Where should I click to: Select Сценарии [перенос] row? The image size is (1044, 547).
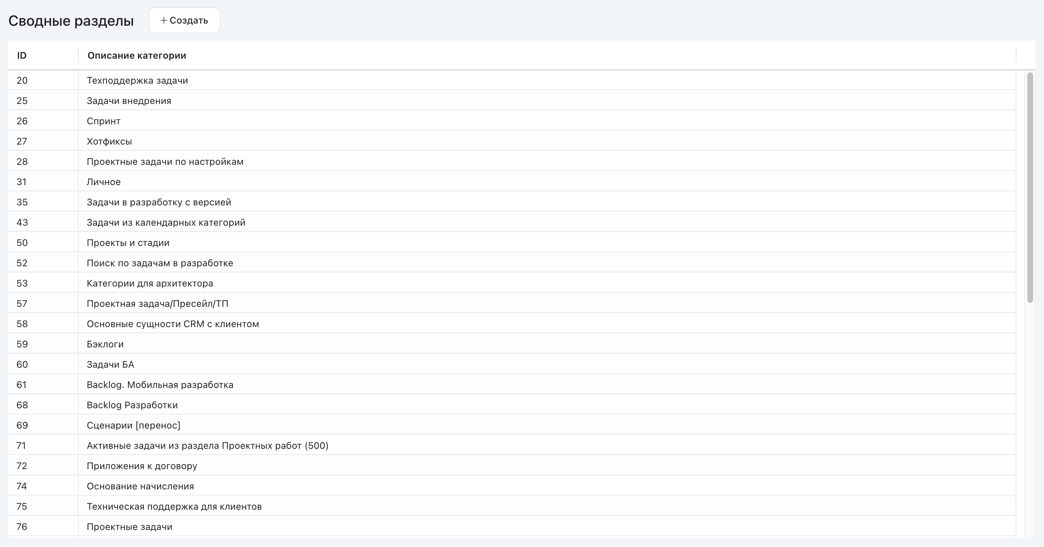[x=512, y=424]
